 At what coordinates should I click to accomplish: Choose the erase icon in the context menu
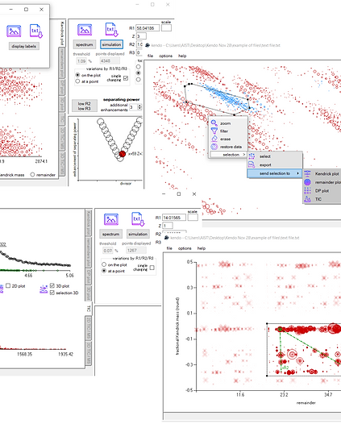[x=214, y=139]
